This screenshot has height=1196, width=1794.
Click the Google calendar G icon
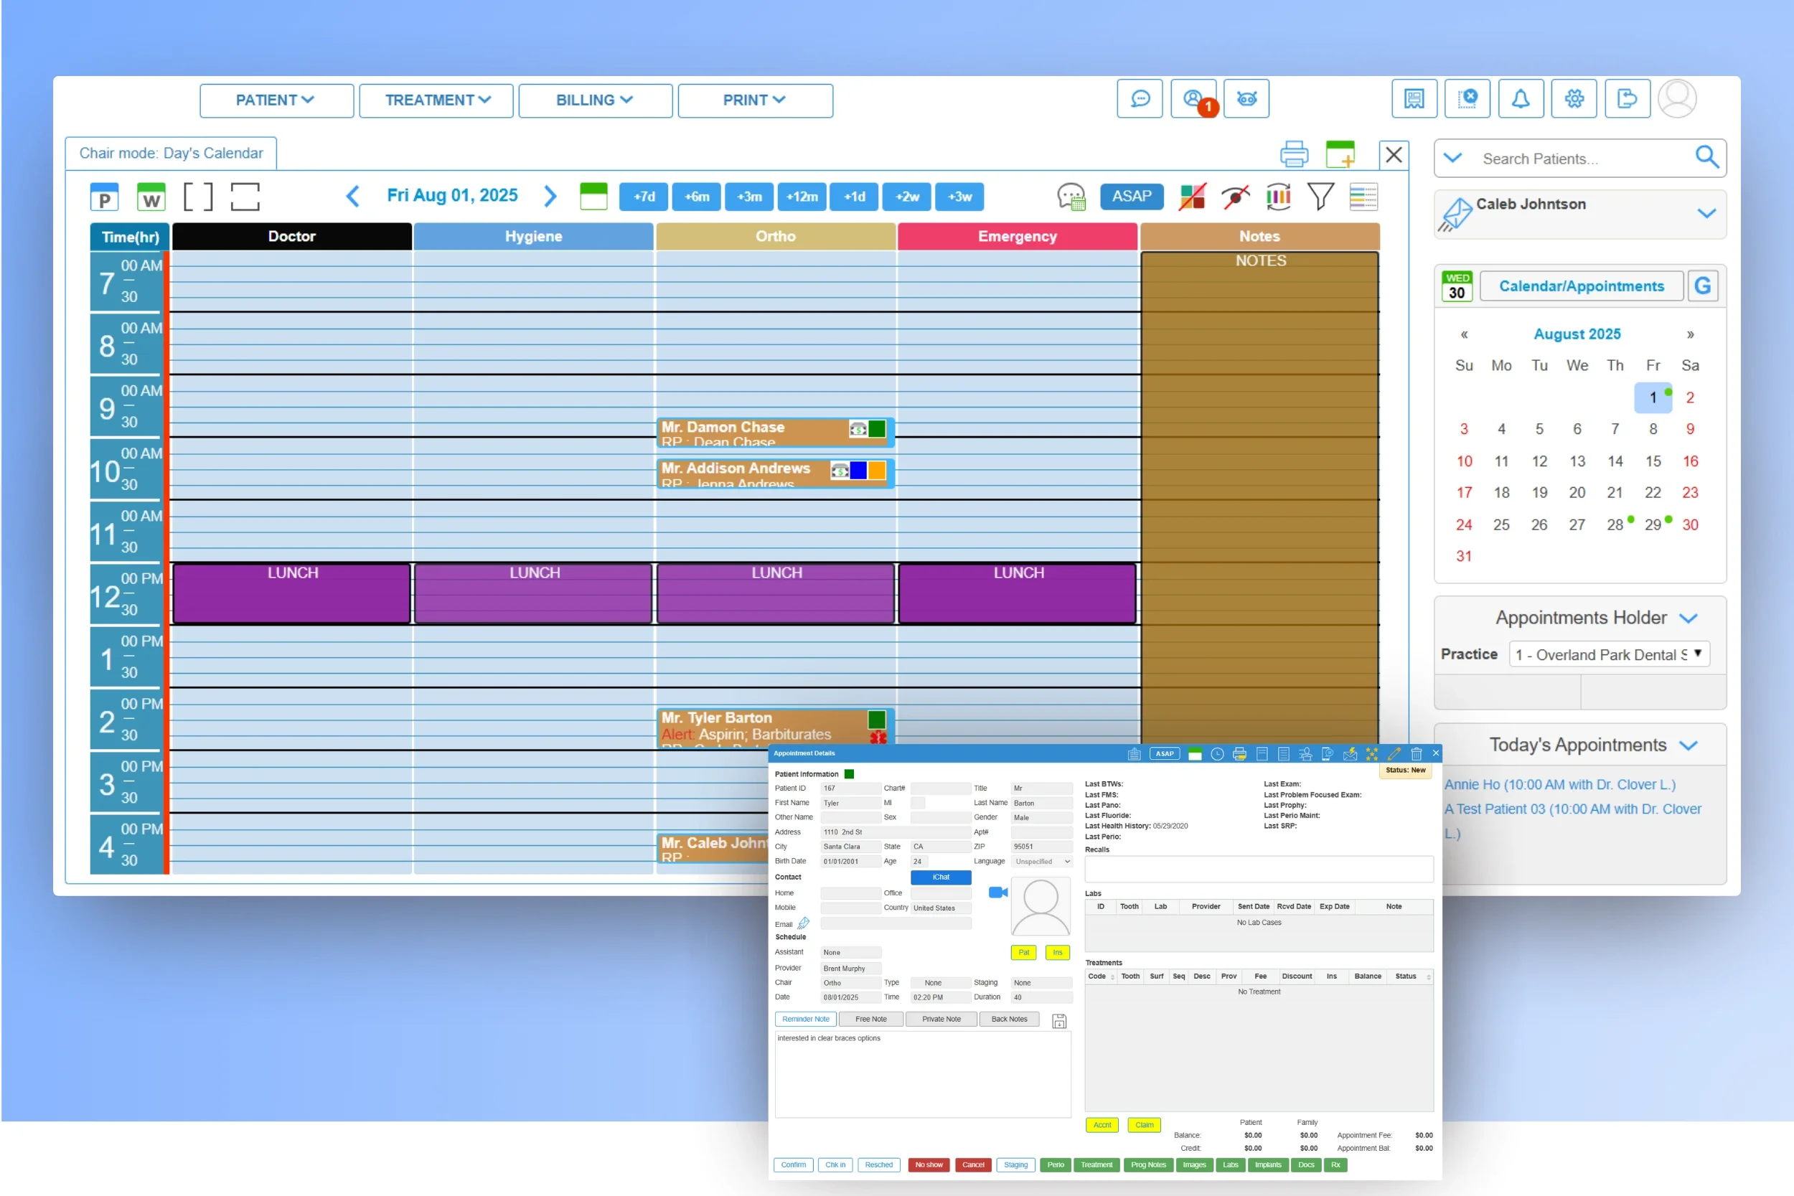click(1702, 286)
